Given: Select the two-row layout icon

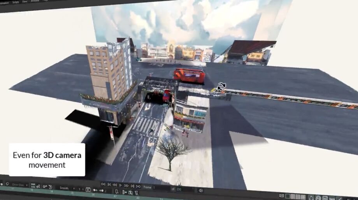Looking at the screenshot, I should click(298, 196).
